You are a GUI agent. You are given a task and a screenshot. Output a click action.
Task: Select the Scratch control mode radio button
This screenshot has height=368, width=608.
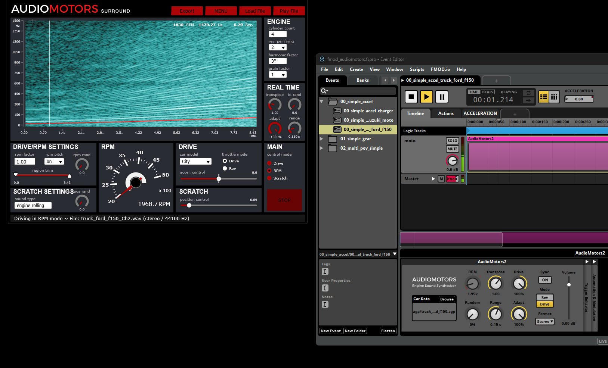[269, 178]
